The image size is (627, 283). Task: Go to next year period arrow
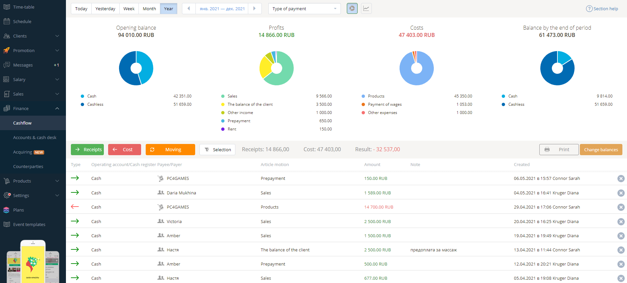tap(254, 9)
